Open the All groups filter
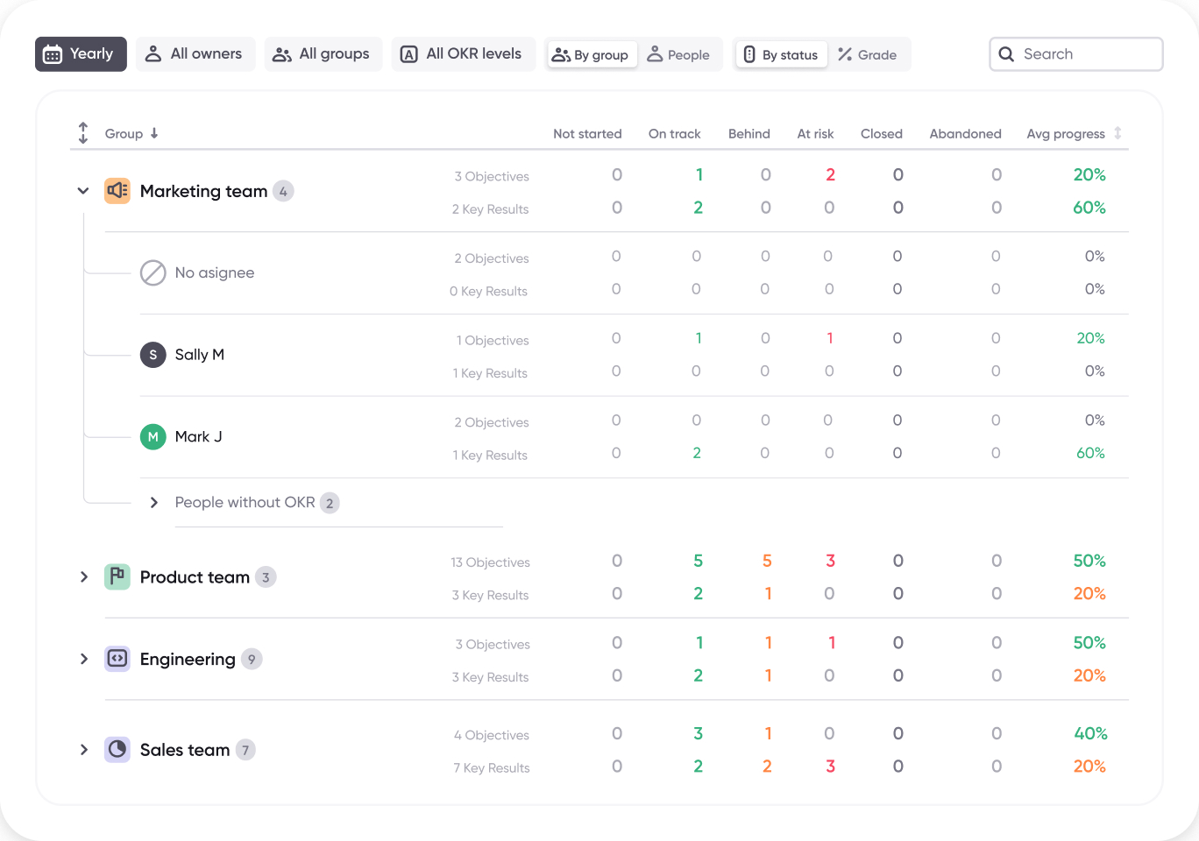The image size is (1199, 841). (323, 53)
